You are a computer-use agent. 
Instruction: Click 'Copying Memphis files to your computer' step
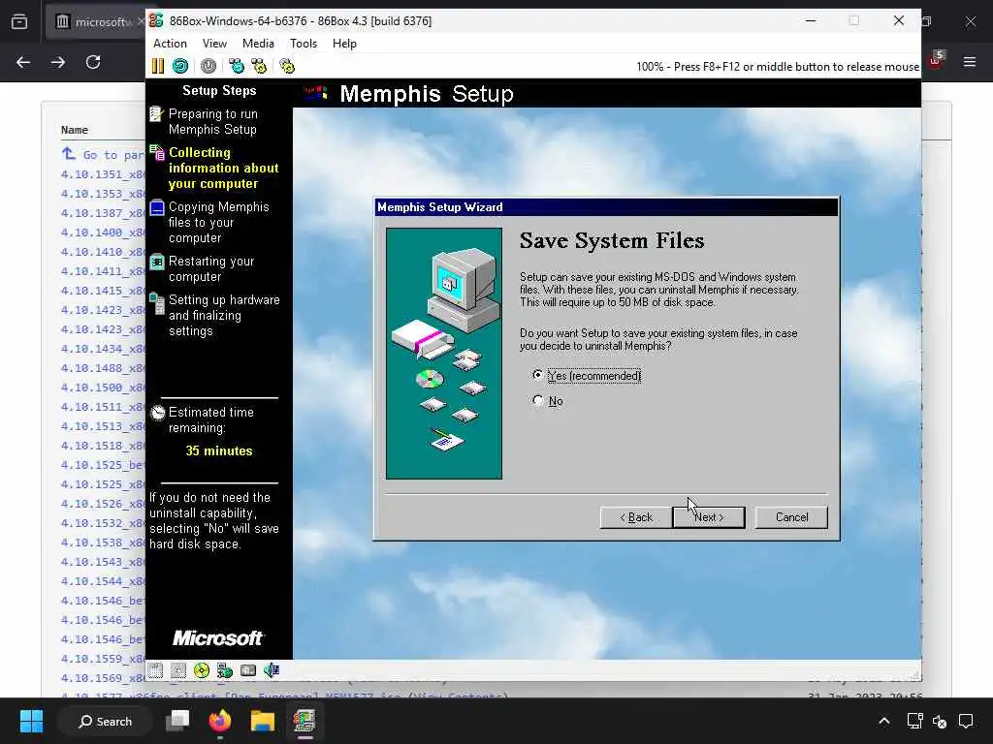pyautogui.click(x=218, y=223)
